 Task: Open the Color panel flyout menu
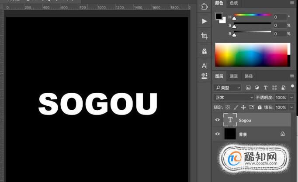(x=292, y=3)
